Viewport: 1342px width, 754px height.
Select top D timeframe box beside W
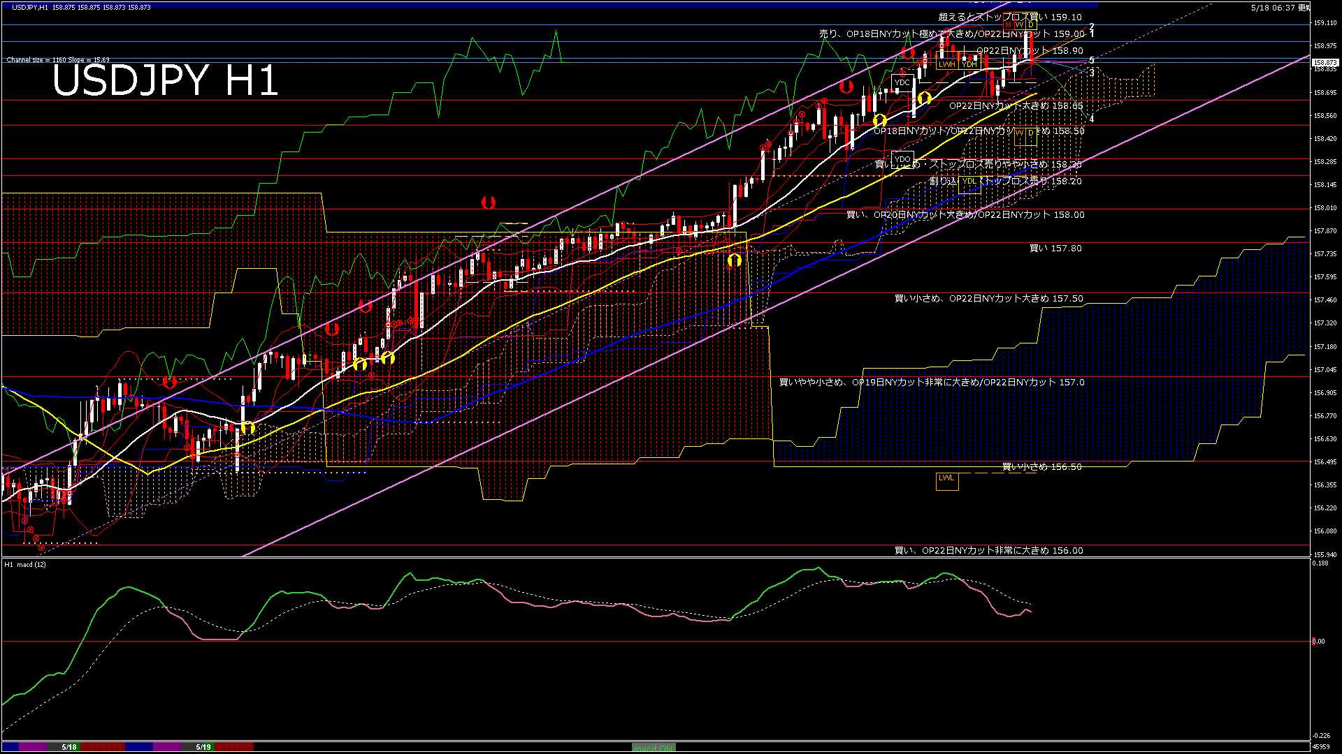click(1030, 25)
